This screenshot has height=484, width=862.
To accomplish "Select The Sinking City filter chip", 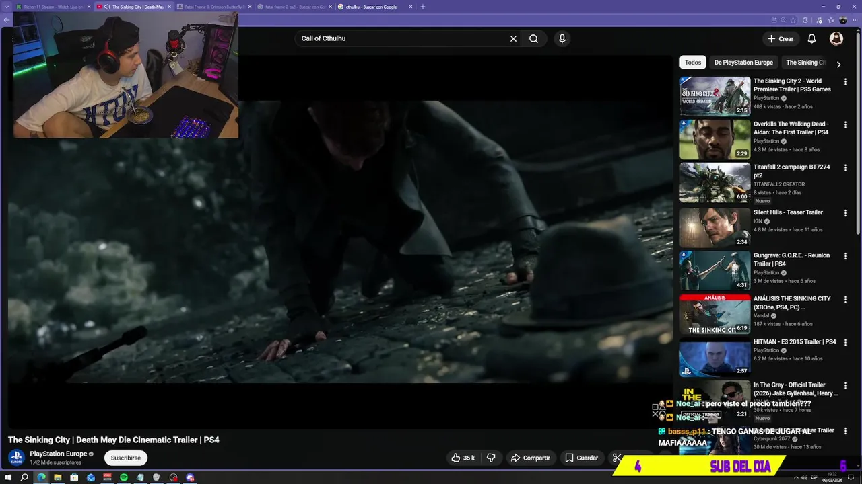I will pyautogui.click(x=805, y=63).
